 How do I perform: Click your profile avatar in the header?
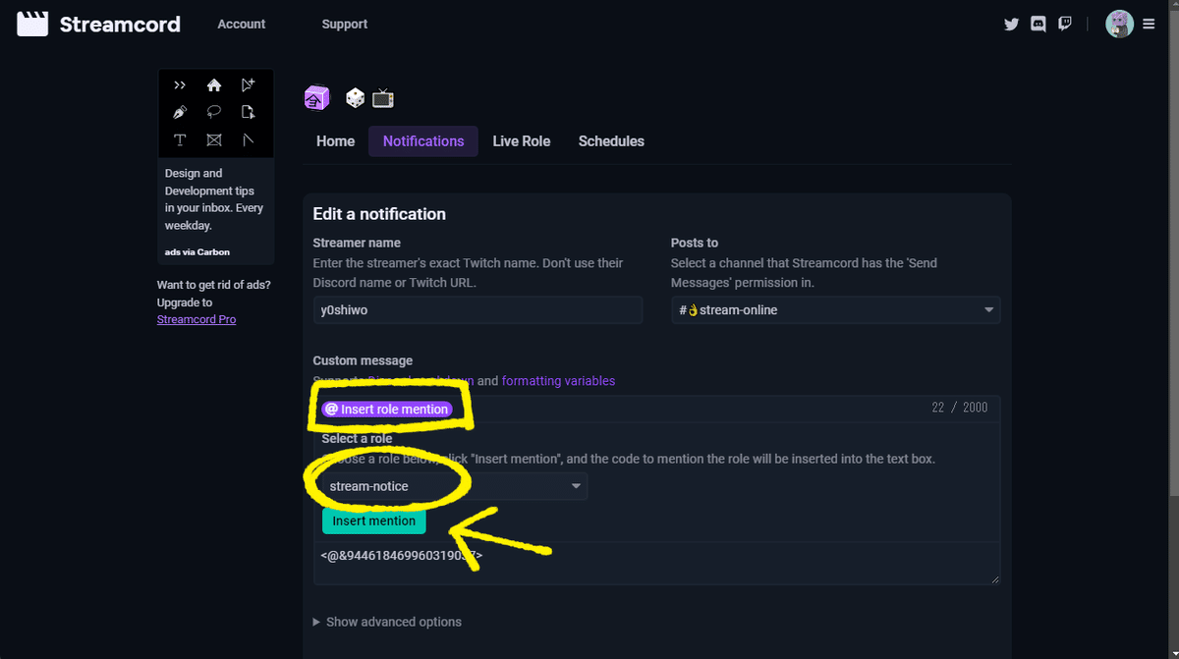[x=1119, y=24]
